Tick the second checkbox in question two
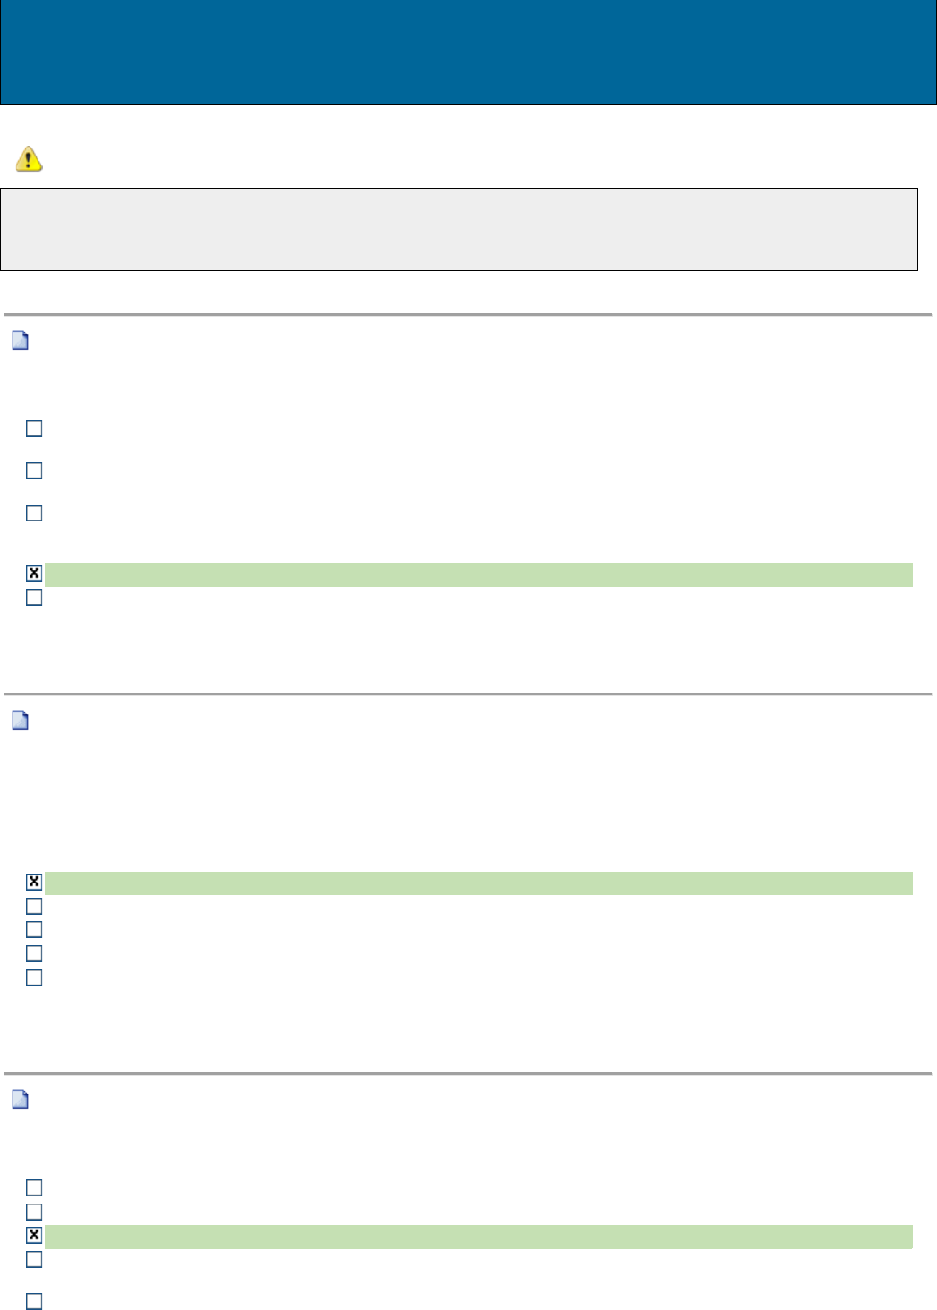Screen dimensions: 937x1310 (x=34, y=906)
